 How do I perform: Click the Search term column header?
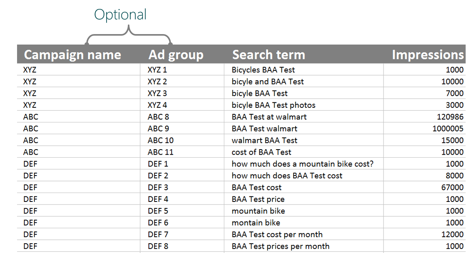click(x=268, y=55)
